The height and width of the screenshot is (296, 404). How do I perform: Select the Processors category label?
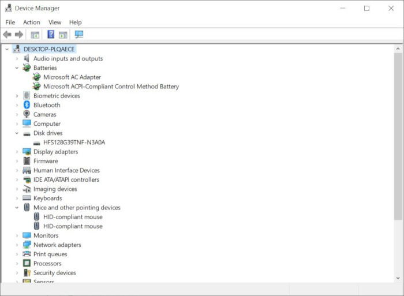pos(47,263)
